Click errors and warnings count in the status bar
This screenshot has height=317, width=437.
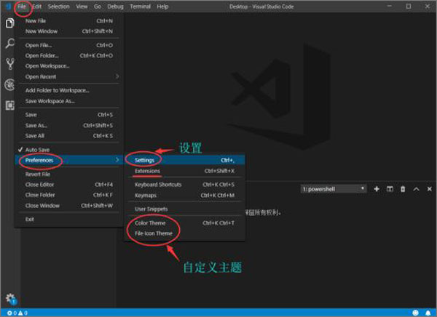[17, 313]
